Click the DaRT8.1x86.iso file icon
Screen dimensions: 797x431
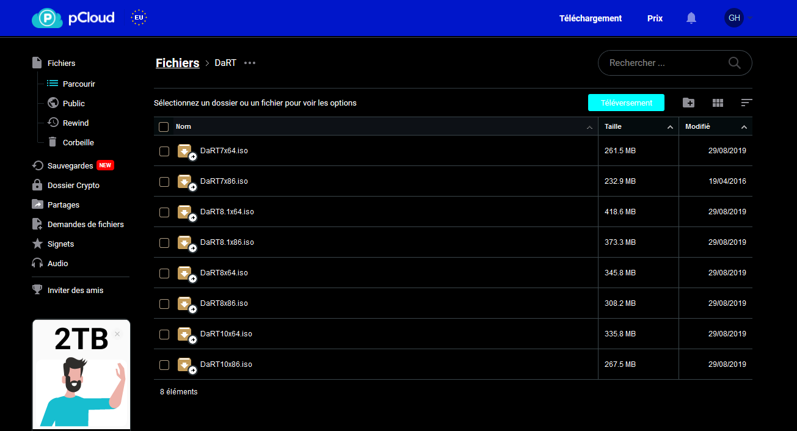(x=186, y=243)
